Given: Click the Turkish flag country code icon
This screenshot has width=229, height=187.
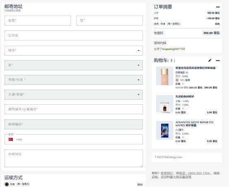Looking at the screenshot, I should tap(11, 139).
